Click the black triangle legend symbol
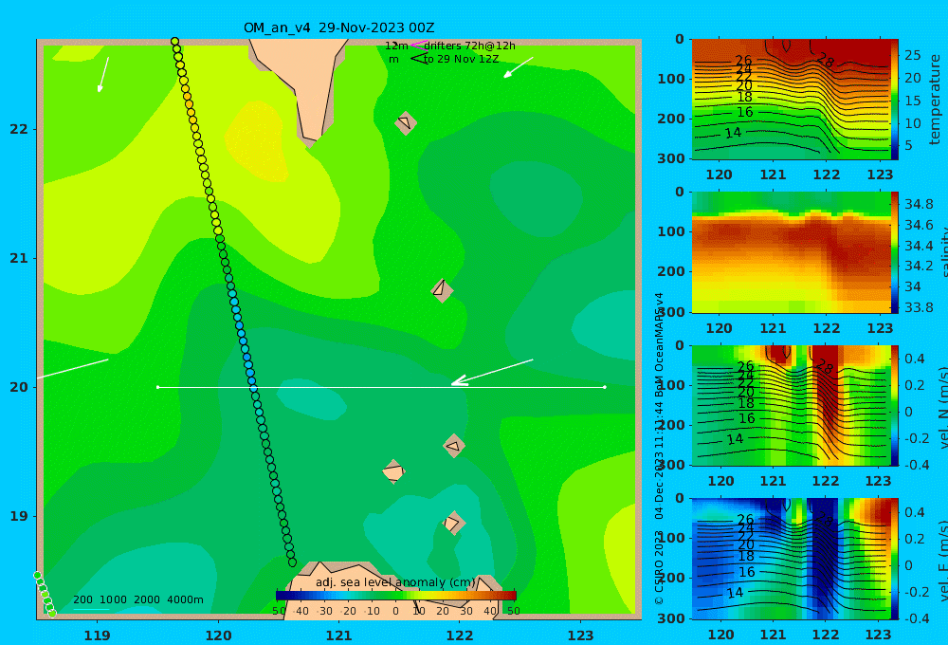The height and width of the screenshot is (645, 948). pyautogui.click(x=420, y=59)
